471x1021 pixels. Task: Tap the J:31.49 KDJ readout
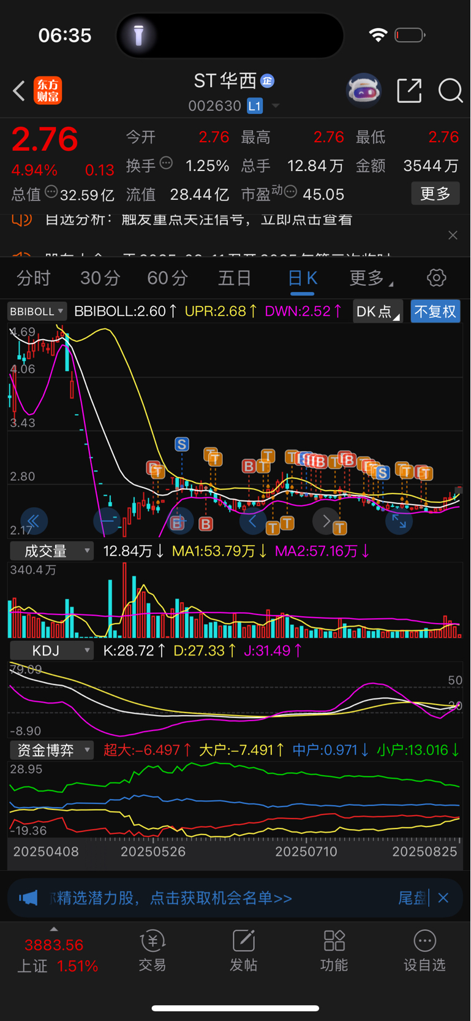point(273,650)
